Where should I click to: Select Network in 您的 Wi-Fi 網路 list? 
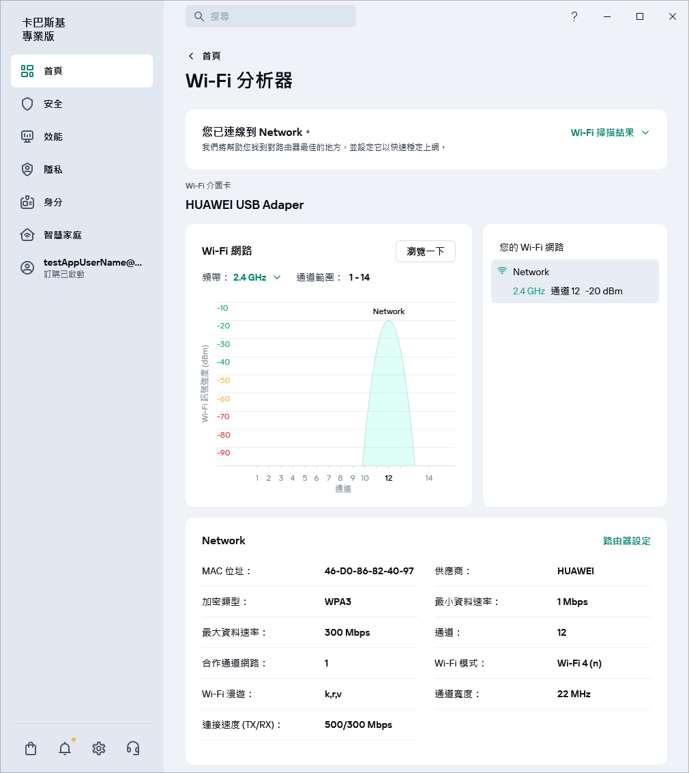tap(574, 281)
